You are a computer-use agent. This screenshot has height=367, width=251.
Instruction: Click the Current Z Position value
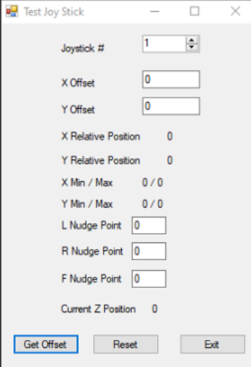154,309
